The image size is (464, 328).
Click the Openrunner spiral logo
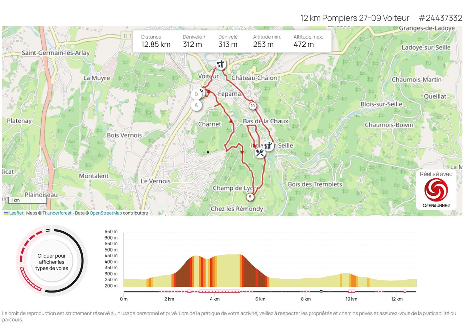436,190
